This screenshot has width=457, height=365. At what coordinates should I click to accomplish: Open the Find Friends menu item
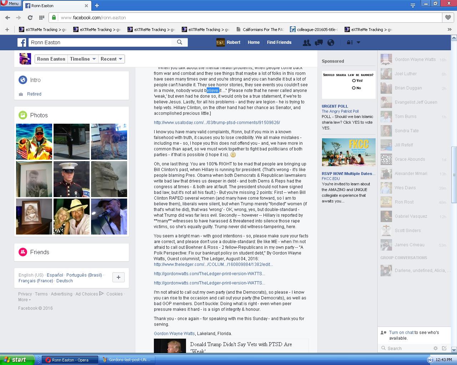[279, 42]
